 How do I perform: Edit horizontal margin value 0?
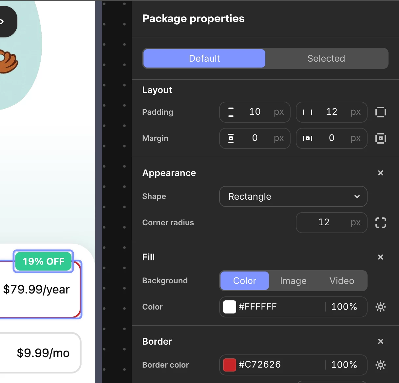[x=332, y=138]
